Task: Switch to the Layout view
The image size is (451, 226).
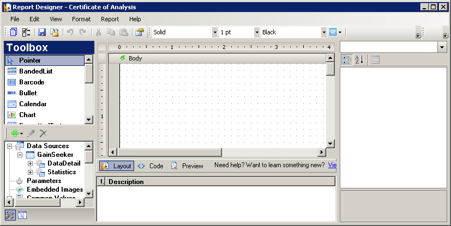Action: tap(117, 166)
